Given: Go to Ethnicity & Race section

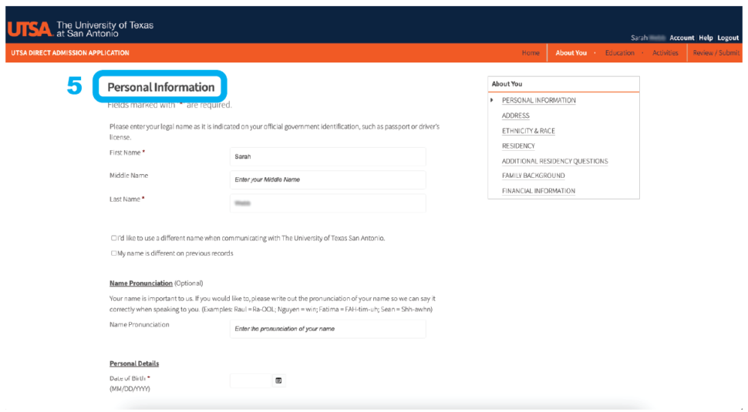Looking at the screenshot, I should click(528, 131).
